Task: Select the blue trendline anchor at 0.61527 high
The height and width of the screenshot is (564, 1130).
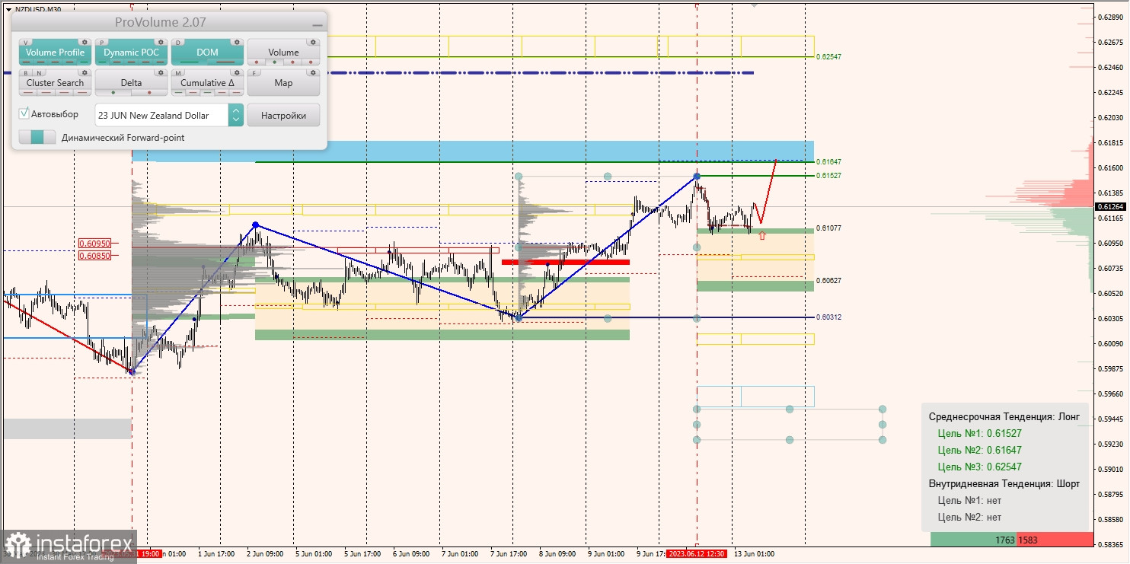Action: coord(697,176)
